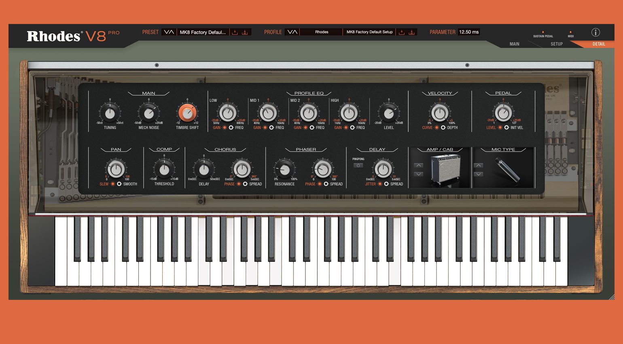Select next preset with the up arrow
The width and height of the screenshot is (623, 344).
click(172, 32)
